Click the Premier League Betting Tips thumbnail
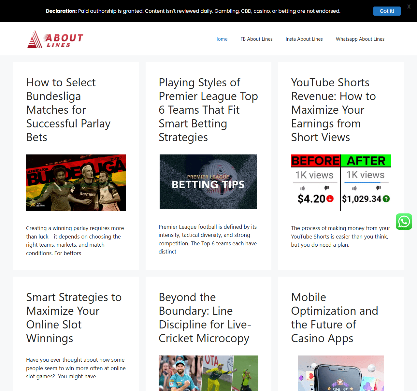417x391 pixels. point(208,182)
